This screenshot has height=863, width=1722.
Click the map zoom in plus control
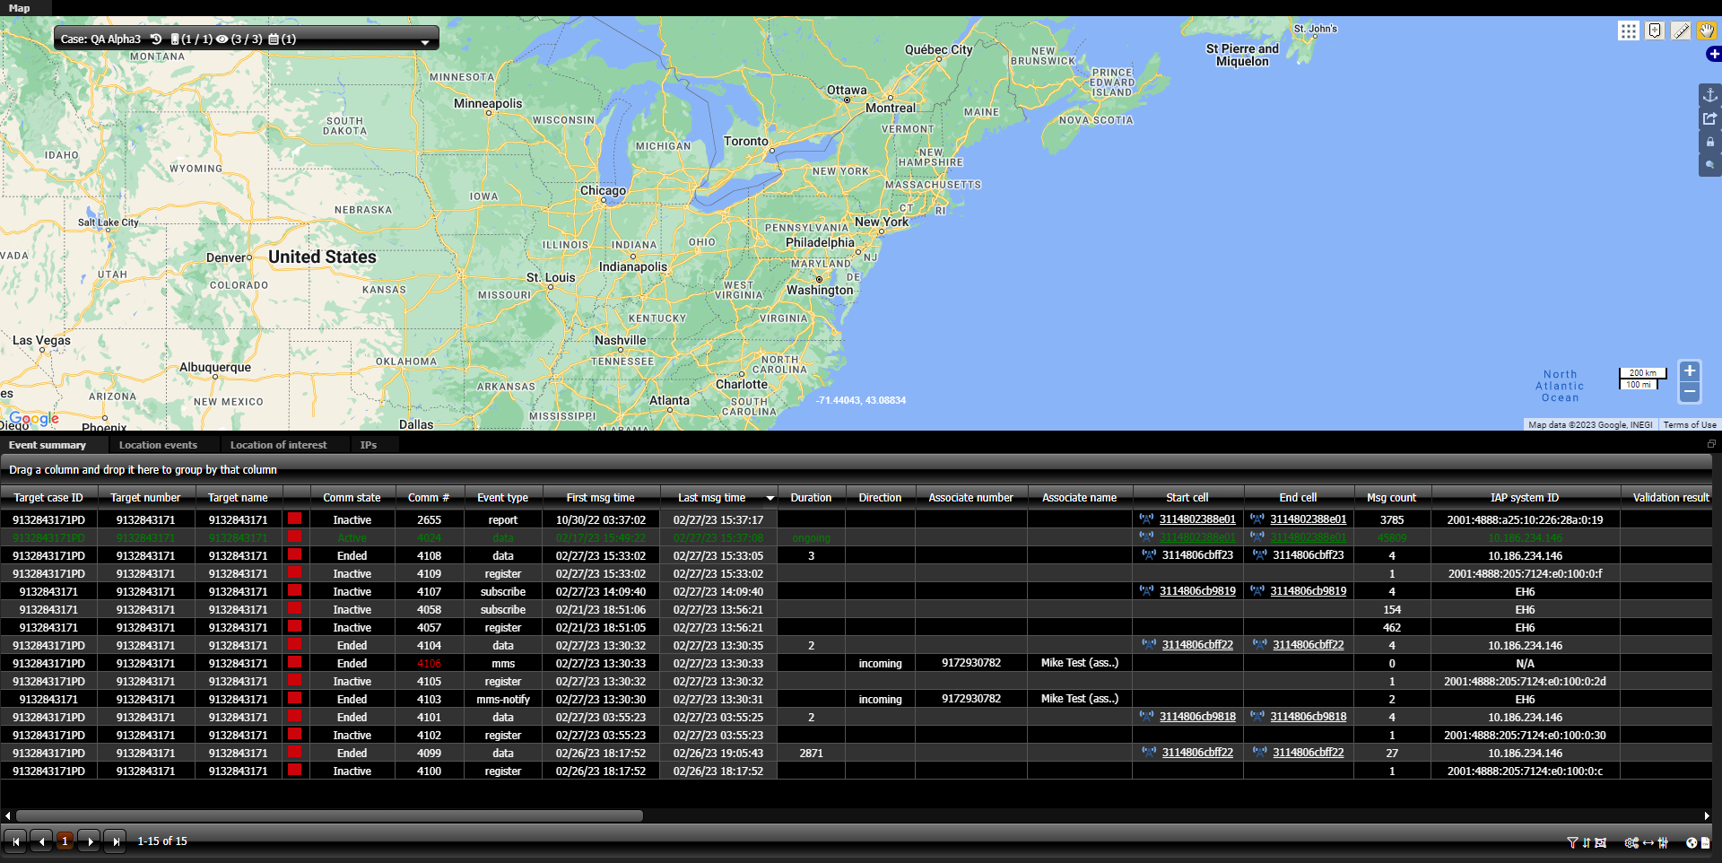1689,371
